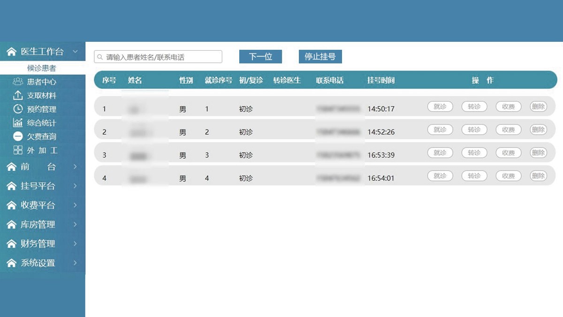Click the 下一位 button

[x=260, y=57]
